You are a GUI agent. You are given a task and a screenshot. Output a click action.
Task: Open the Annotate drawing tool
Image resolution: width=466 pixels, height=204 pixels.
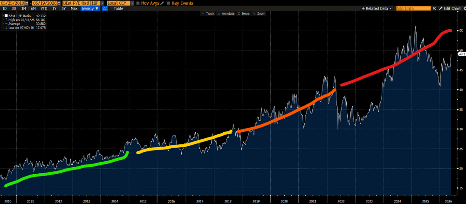[x=226, y=14]
